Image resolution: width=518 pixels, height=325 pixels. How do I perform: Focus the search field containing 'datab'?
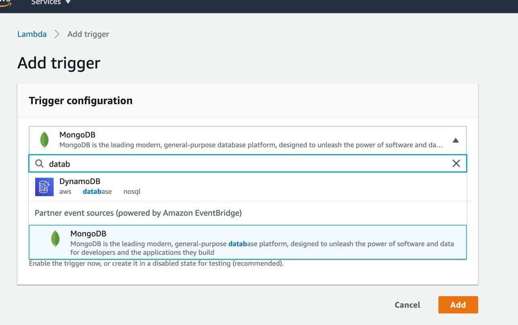pos(248,164)
